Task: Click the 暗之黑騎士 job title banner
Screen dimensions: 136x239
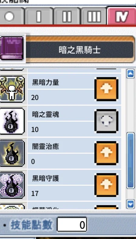Action: [80, 49]
